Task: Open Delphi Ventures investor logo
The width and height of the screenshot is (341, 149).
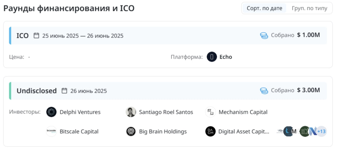Action: point(51,112)
